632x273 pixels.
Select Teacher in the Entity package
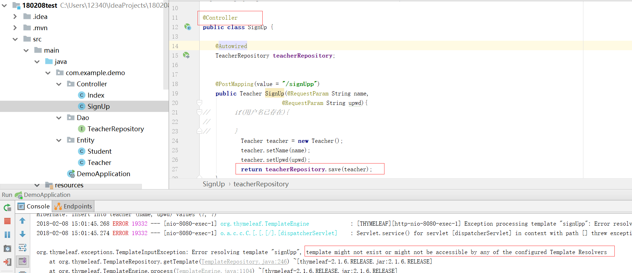click(x=99, y=162)
